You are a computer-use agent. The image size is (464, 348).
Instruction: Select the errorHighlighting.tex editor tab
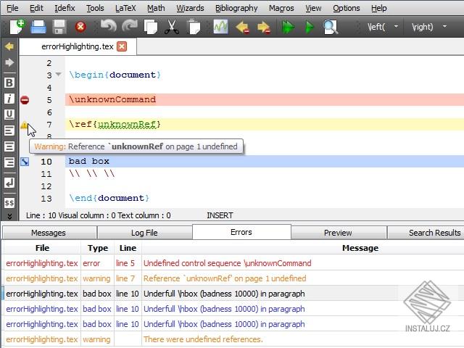tap(78, 46)
